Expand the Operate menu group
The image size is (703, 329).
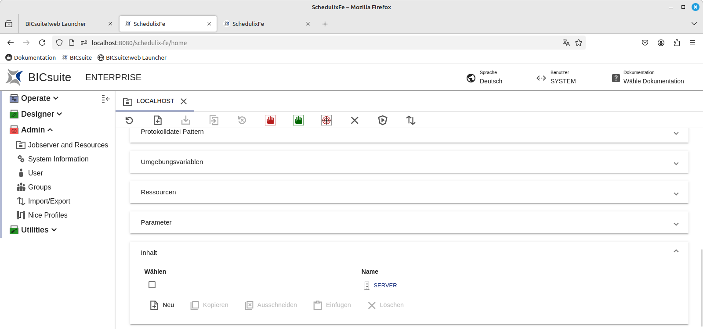click(40, 98)
